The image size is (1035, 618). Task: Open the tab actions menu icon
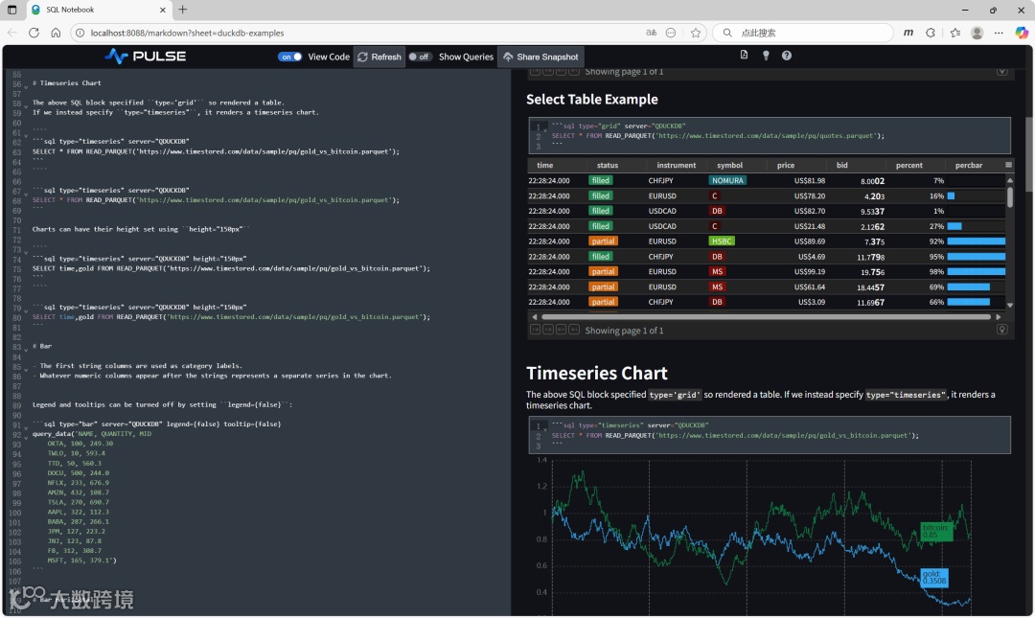tap(11, 10)
